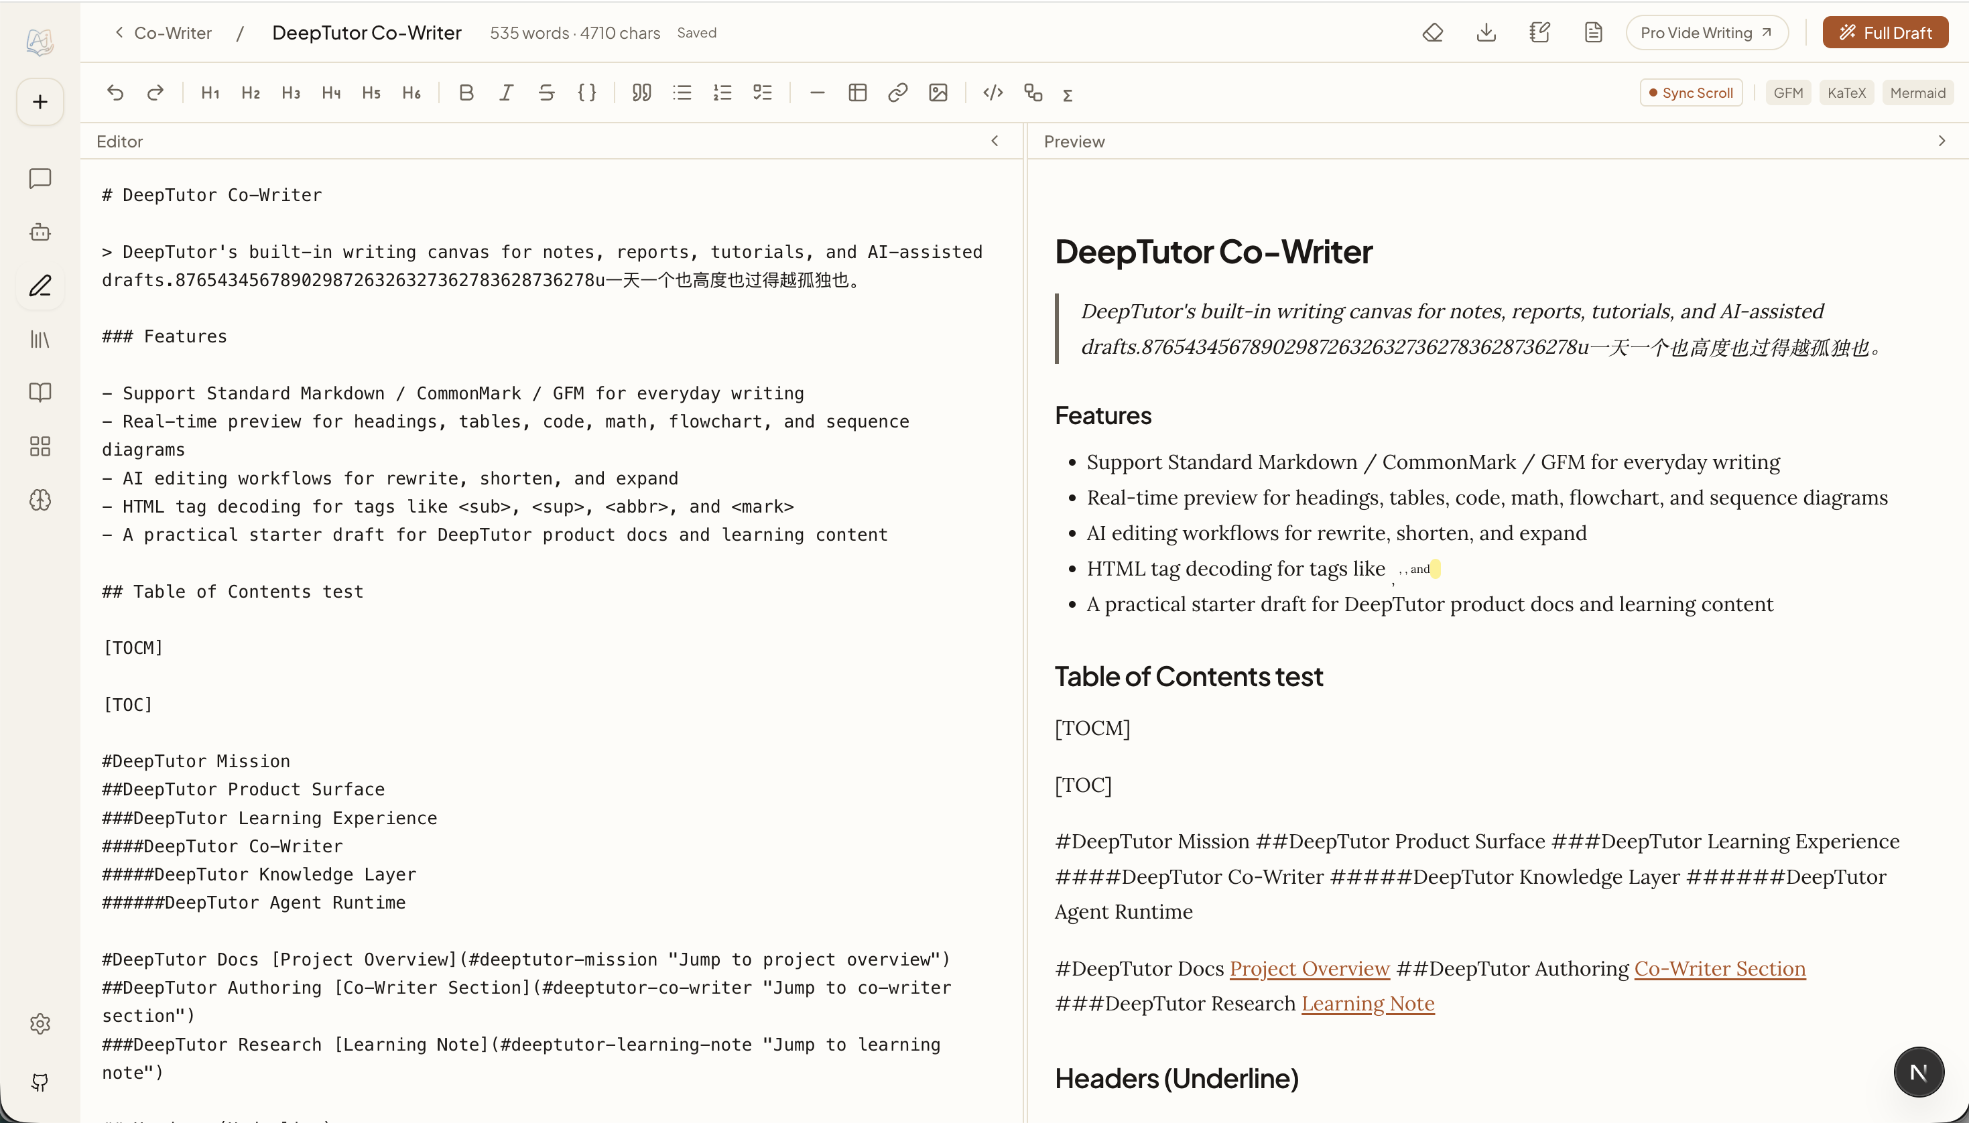Create a new item with plus button
The image size is (1969, 1123).
pyautogui.click(x=40, y=102)
